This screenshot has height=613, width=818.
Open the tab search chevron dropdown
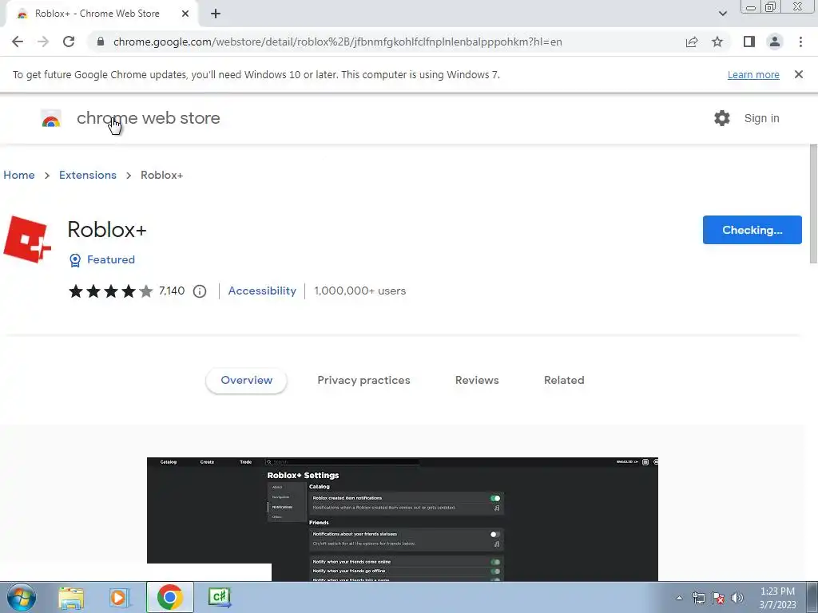point(722,14)
